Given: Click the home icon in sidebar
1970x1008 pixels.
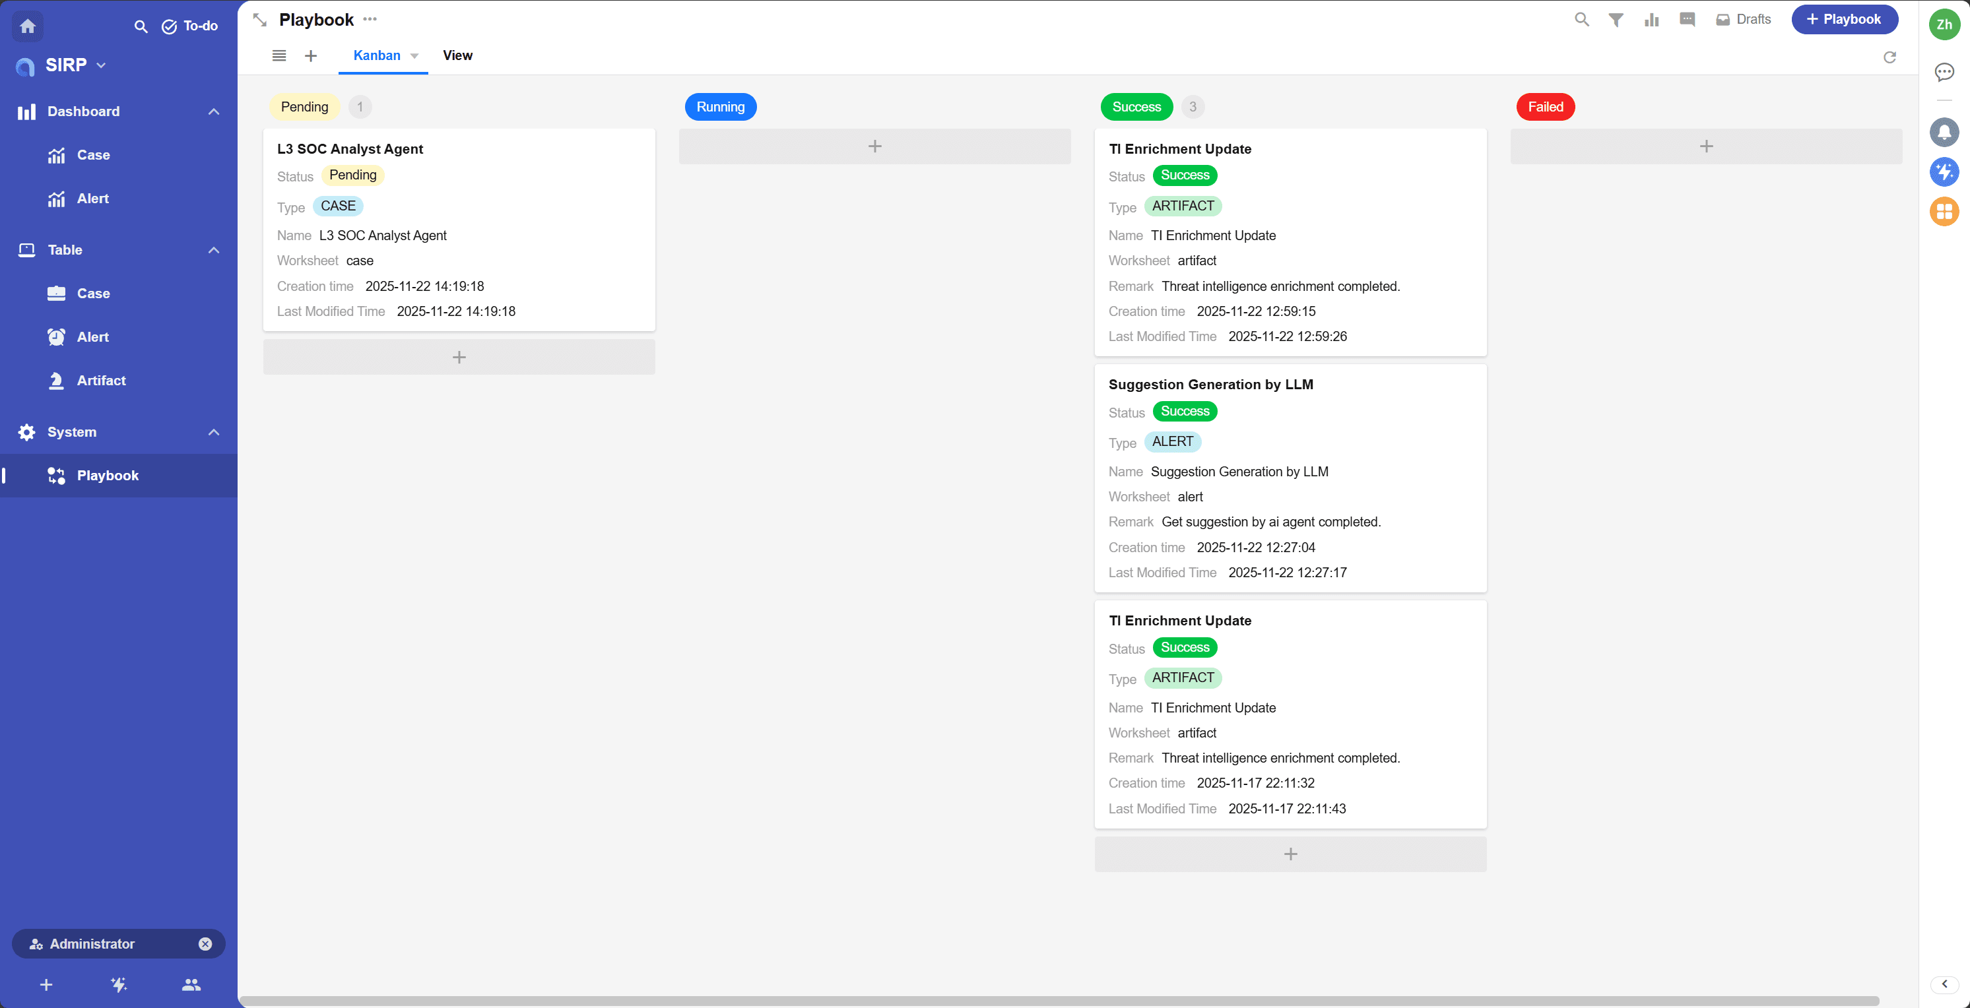Looking at the screenshot, I should [28, 26].
